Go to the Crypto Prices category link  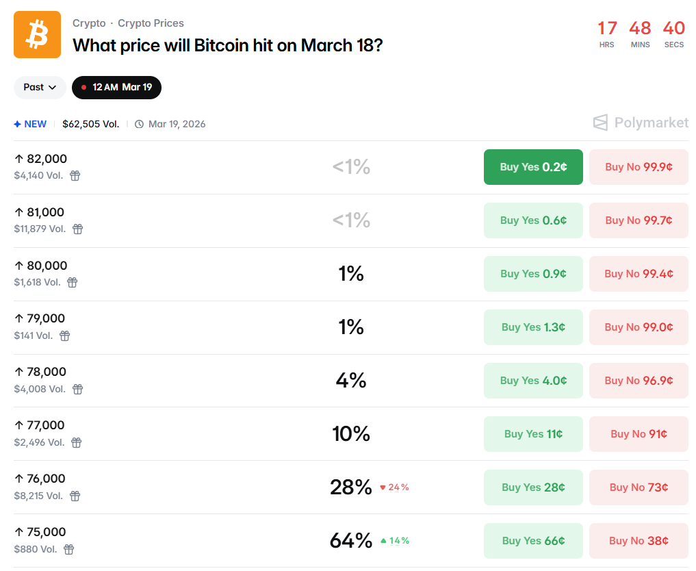click(x=151, y=23)
